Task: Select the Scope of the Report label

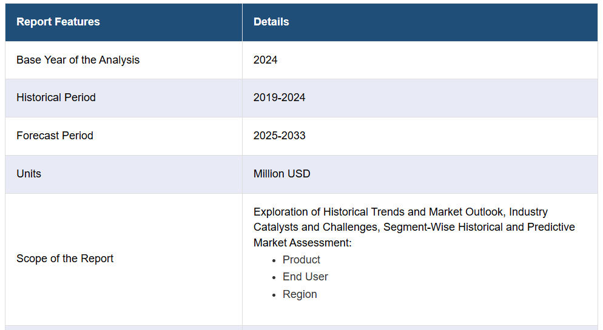Action: [x=65, y=259]
